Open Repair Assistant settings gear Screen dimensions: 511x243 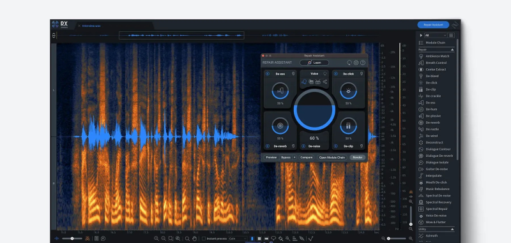coord(356,63)
